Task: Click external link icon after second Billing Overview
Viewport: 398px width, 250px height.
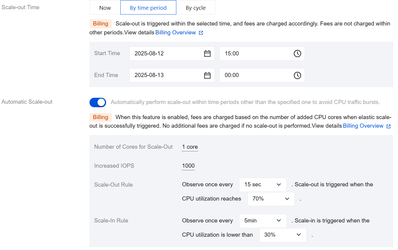Action: (x=389, y=126)
